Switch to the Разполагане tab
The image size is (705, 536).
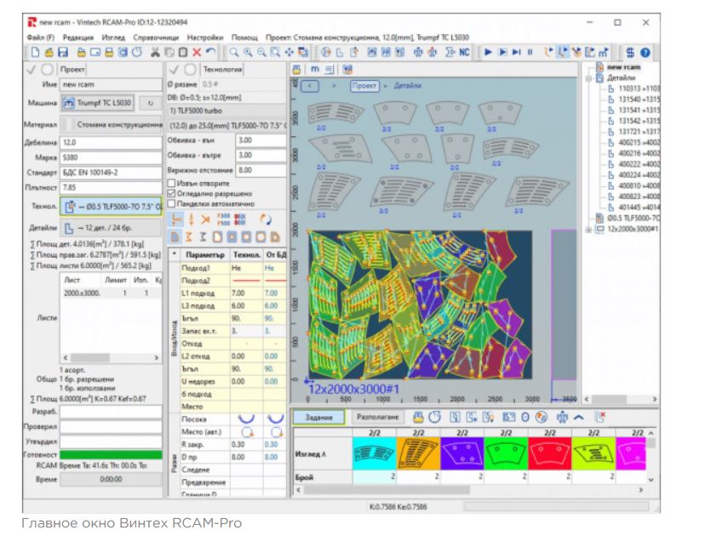pyautogui.click(x=378, y=418)
